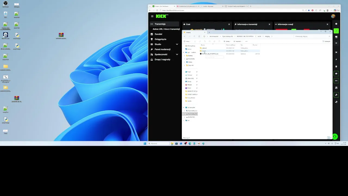Open the Kick hamburger menu
Image resolution: width=348 pixels, height=196 pixels.
tap(152, 16)
